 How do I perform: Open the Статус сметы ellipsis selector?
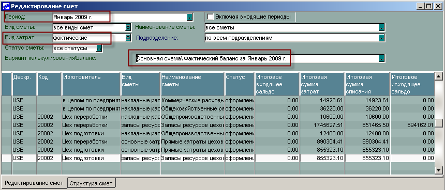pos(99,48)
